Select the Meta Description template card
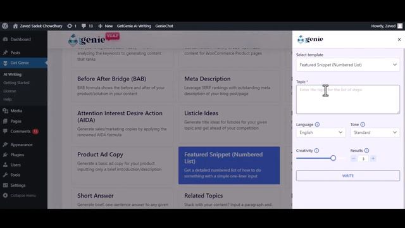Viewport: 405px width, 228px height. click(x=229, y=86)
